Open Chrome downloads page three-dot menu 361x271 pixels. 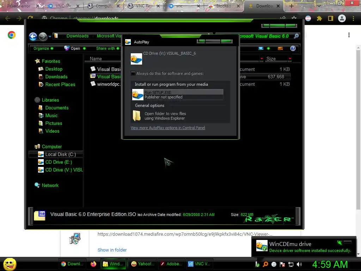[x=349, y=35]
